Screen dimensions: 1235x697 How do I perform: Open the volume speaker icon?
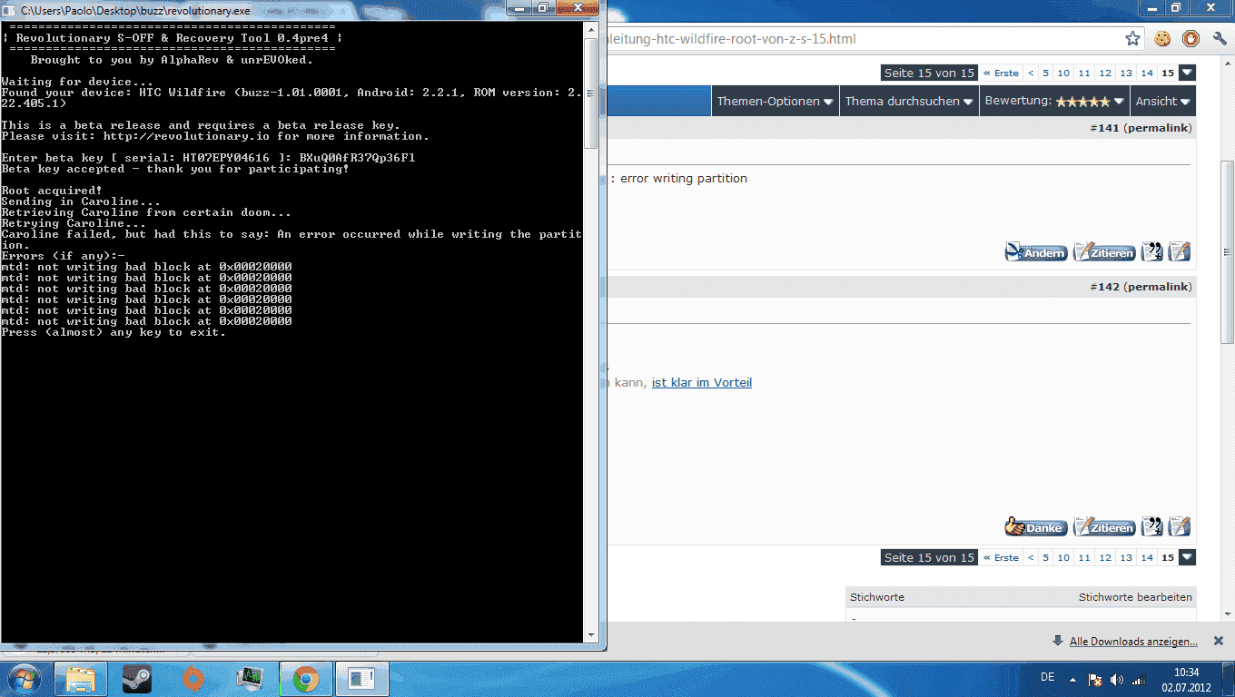point(1116,679)
